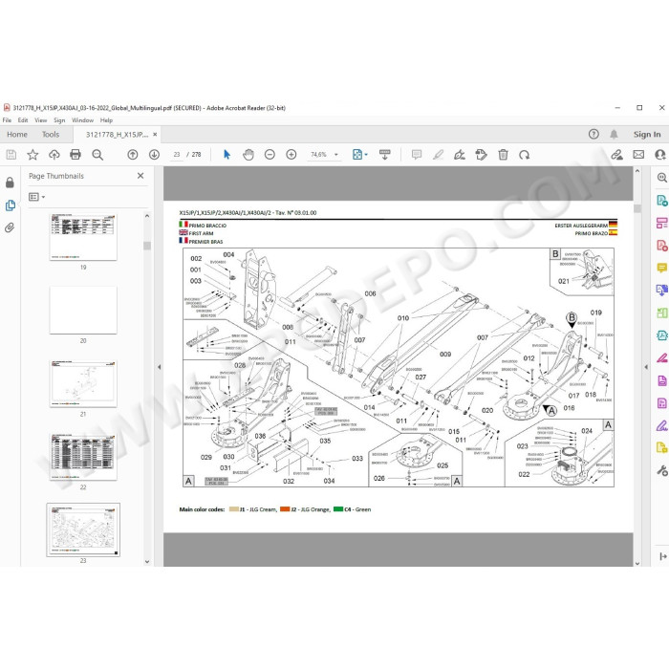This screenshot has height=669, width=669.
Task: Open Edit PDF tool in right pane
Action: pos(661,223)
